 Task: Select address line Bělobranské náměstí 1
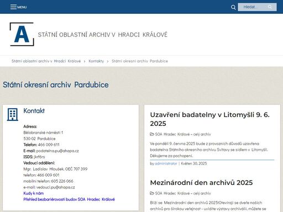pyautogui.click(x=43, y=132)
